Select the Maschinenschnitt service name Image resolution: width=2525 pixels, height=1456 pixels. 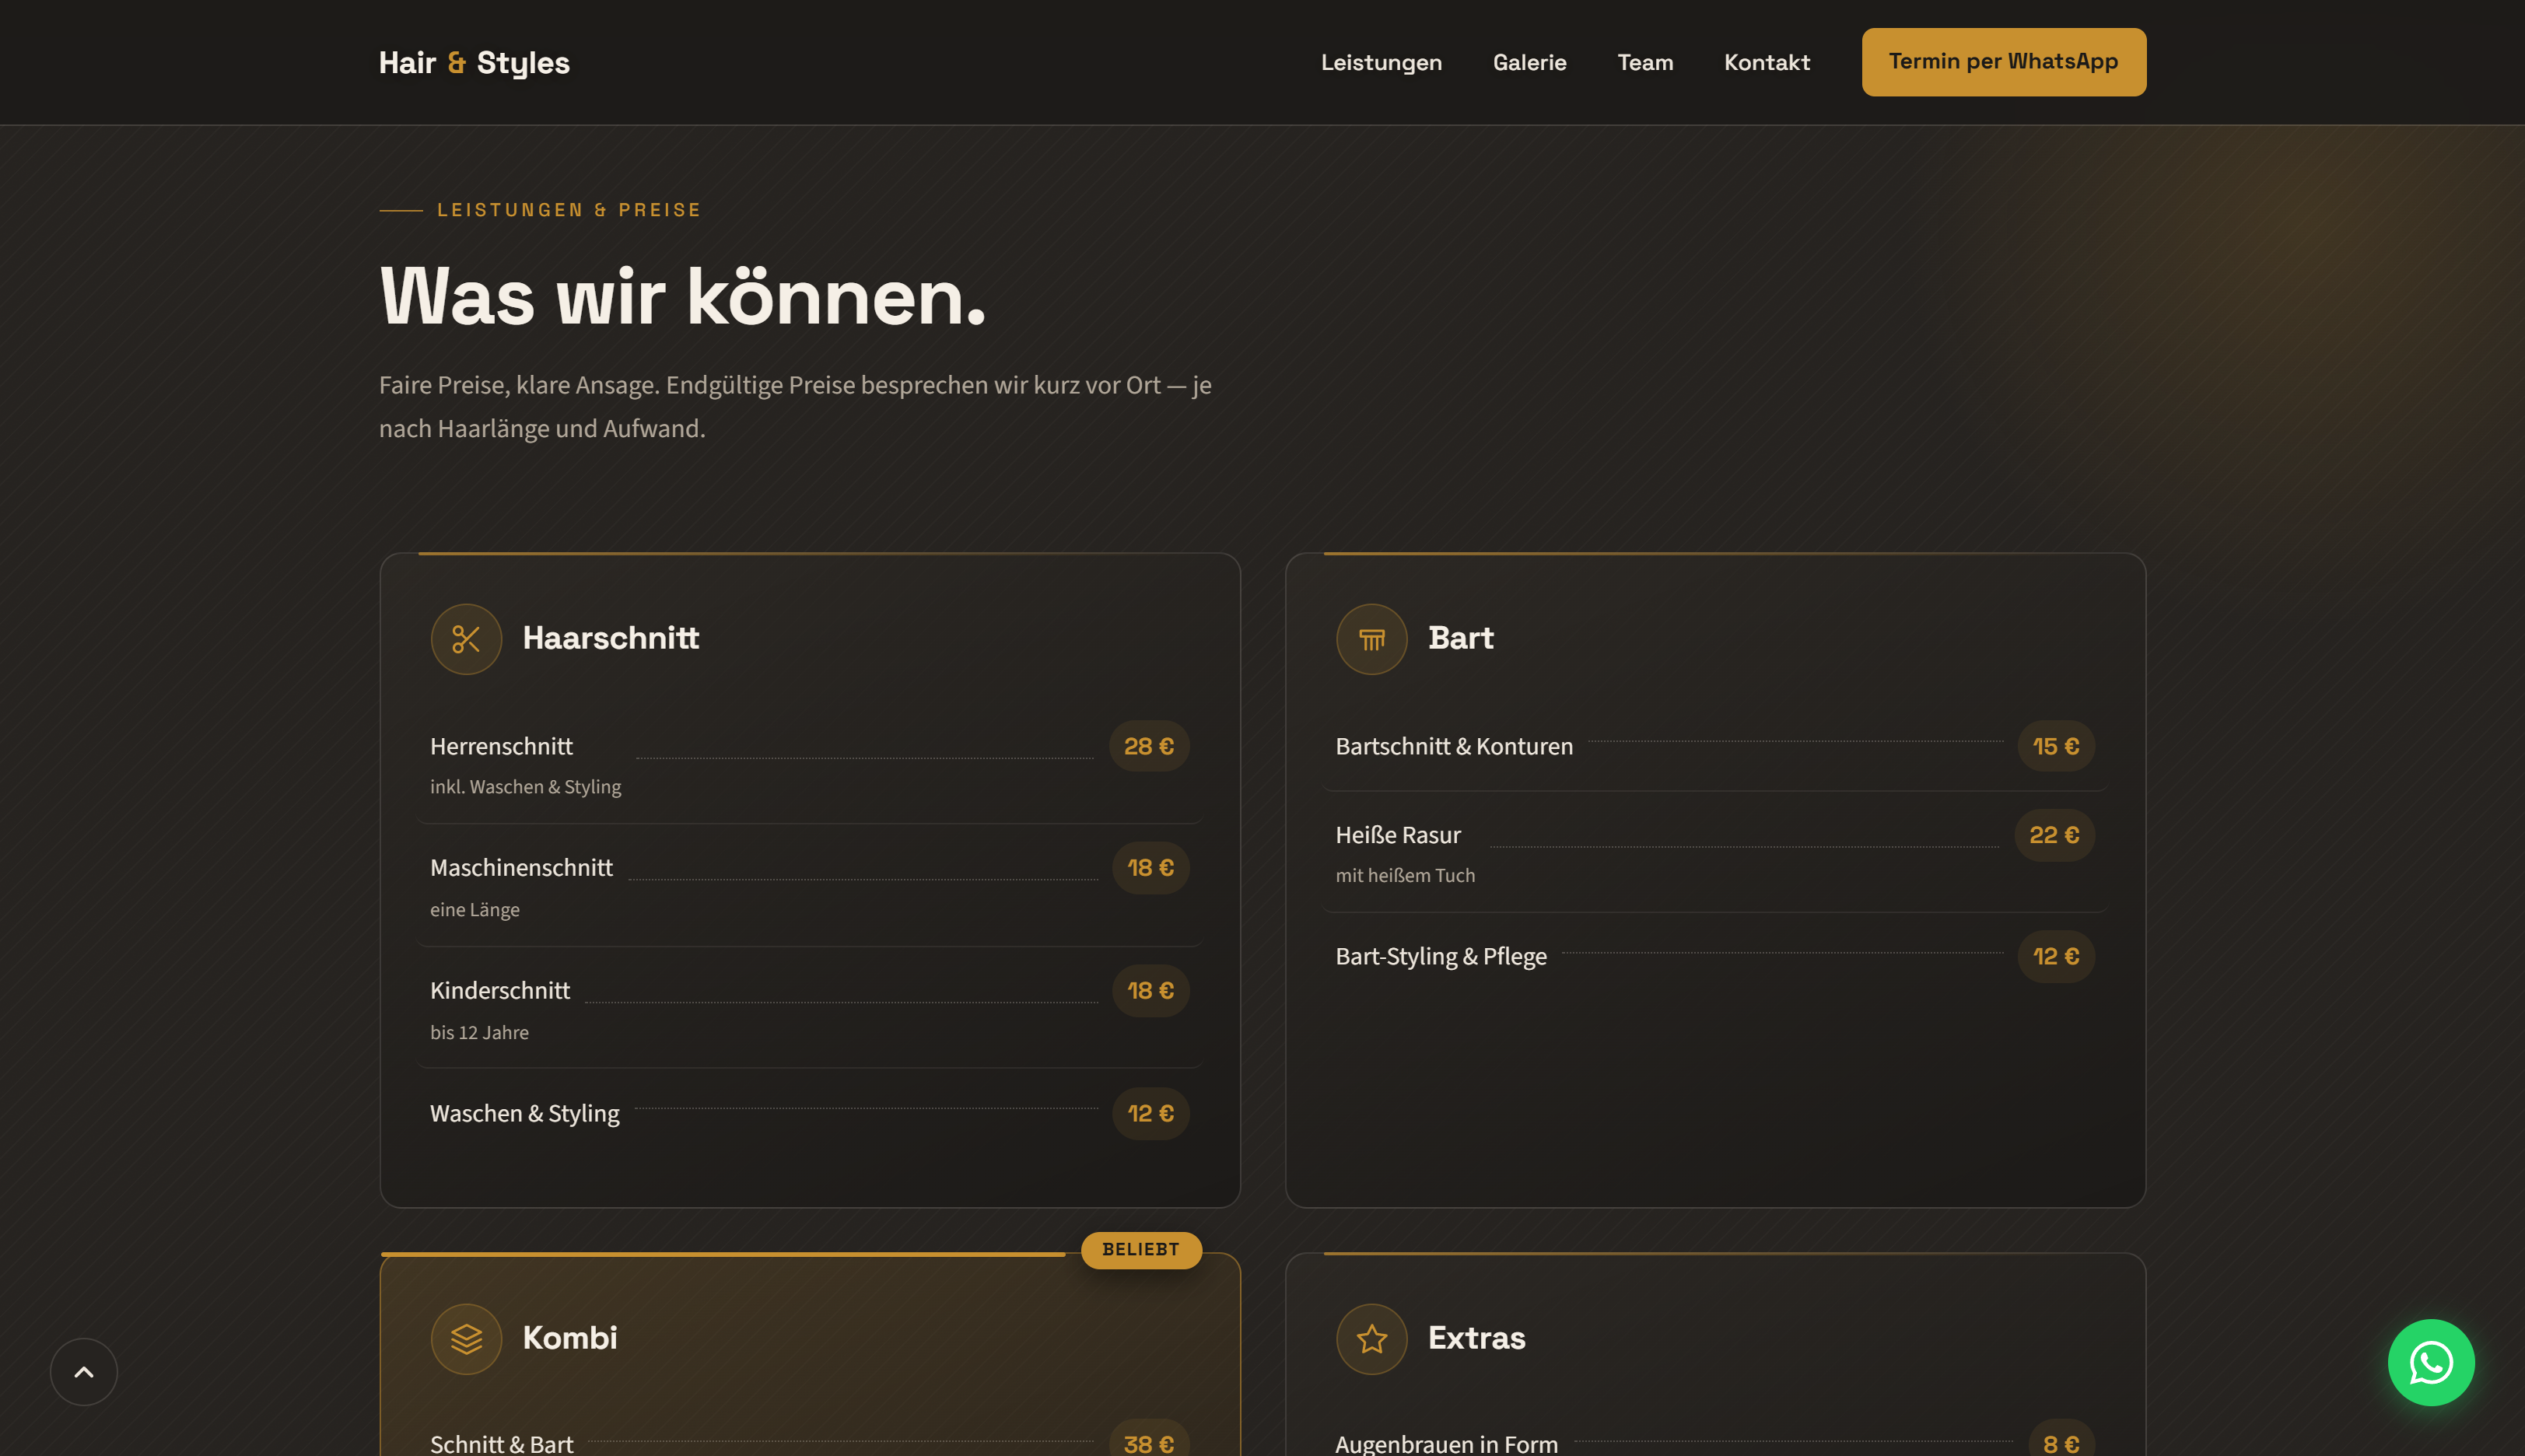pos(521,867)
